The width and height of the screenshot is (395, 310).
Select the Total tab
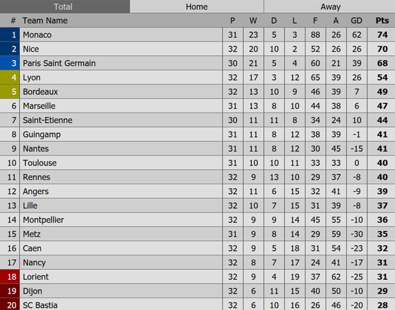tap(63, 7)
